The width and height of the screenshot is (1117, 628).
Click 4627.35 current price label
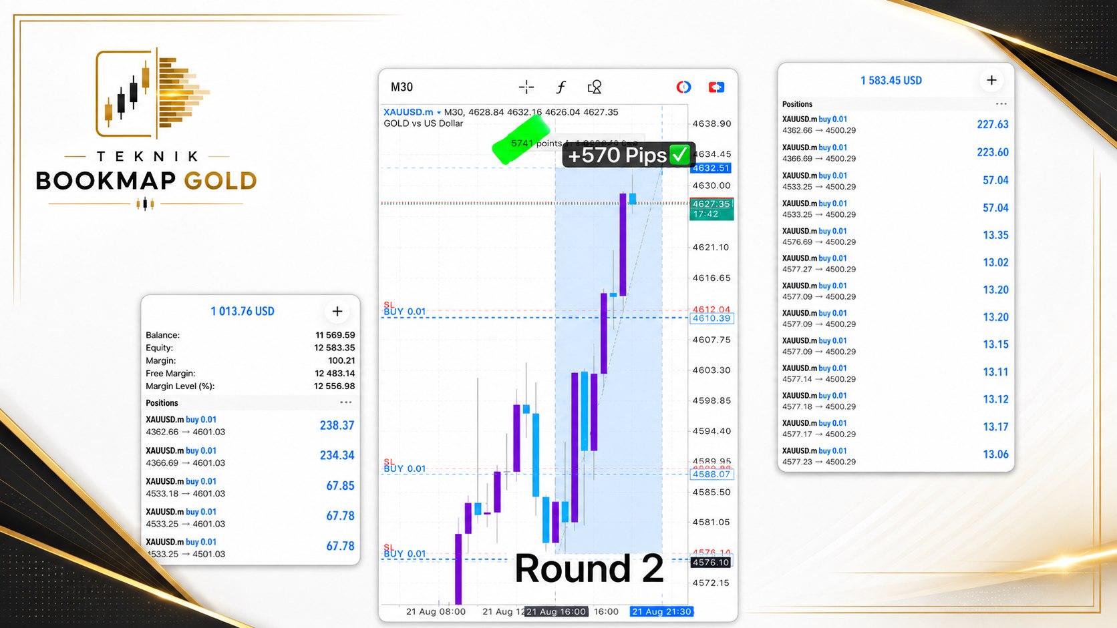(x=711, y=204)
